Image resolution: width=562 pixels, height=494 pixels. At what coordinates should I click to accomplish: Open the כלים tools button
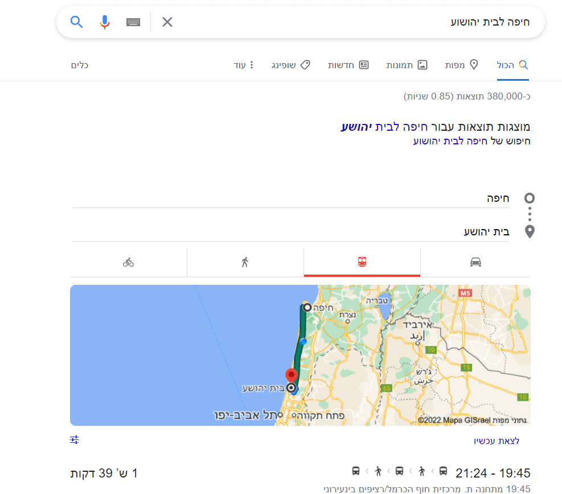80,65
